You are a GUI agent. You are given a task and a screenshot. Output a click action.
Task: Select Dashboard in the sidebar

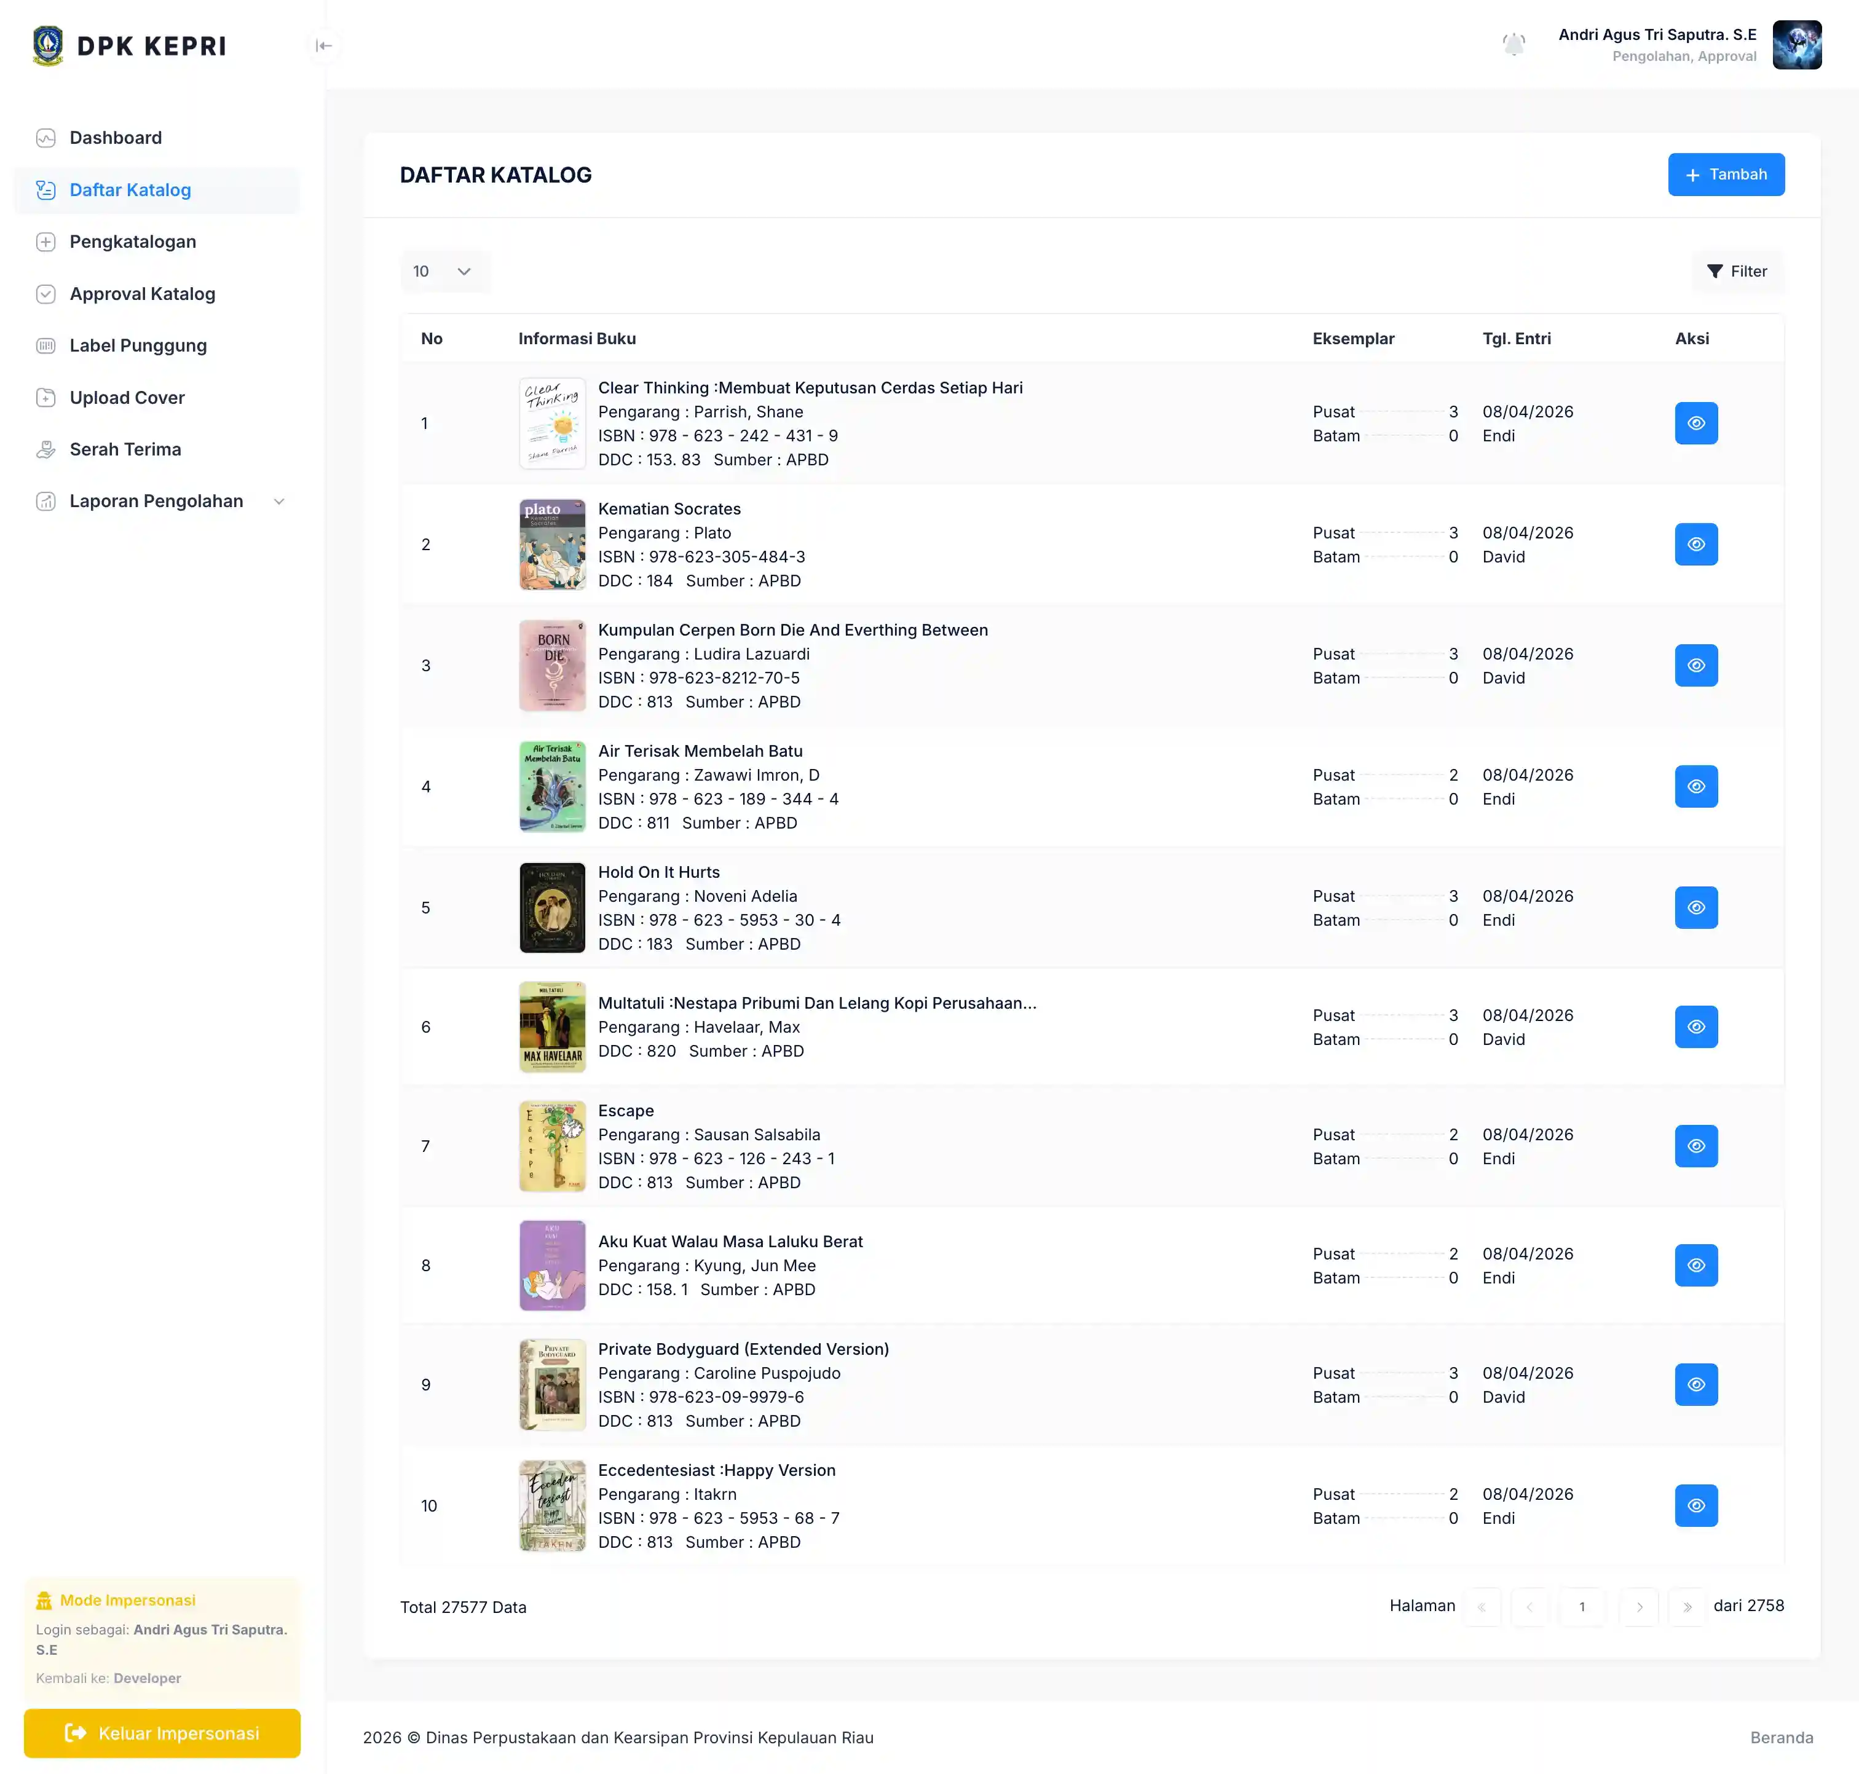[x=114, y=137]
